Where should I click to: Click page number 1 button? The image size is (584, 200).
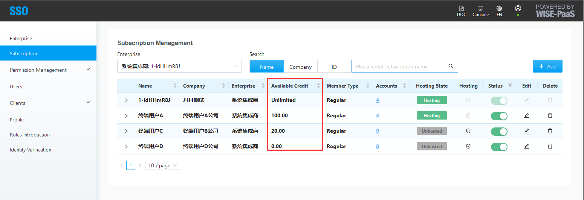(x=131, y=165)
